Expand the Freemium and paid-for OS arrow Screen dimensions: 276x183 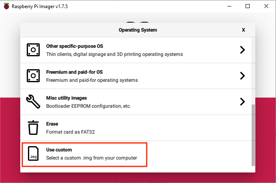coord(242,76)
